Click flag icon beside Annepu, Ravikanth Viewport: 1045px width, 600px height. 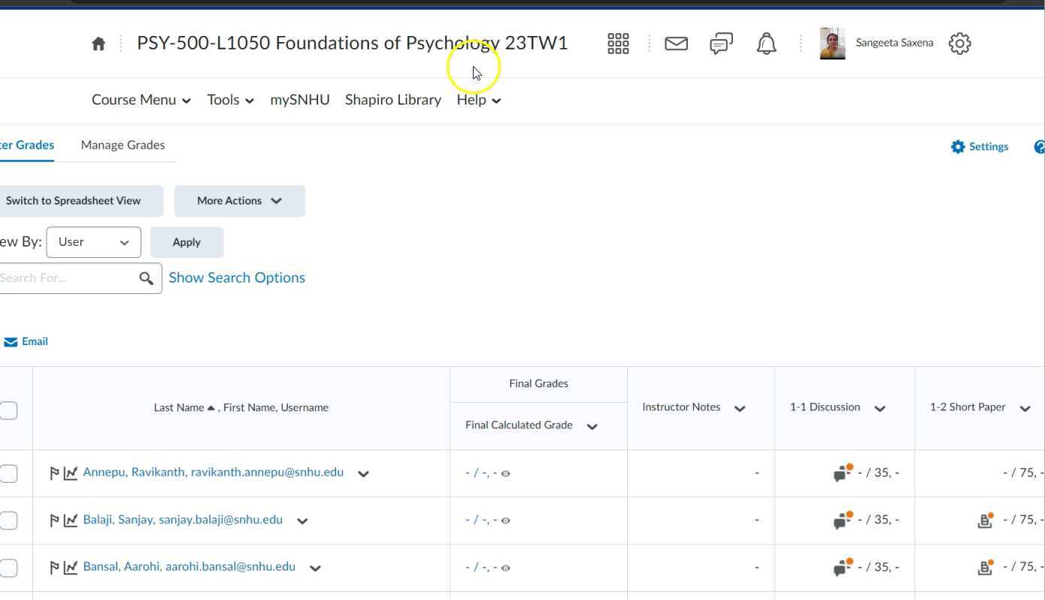(x=54, y=474)
